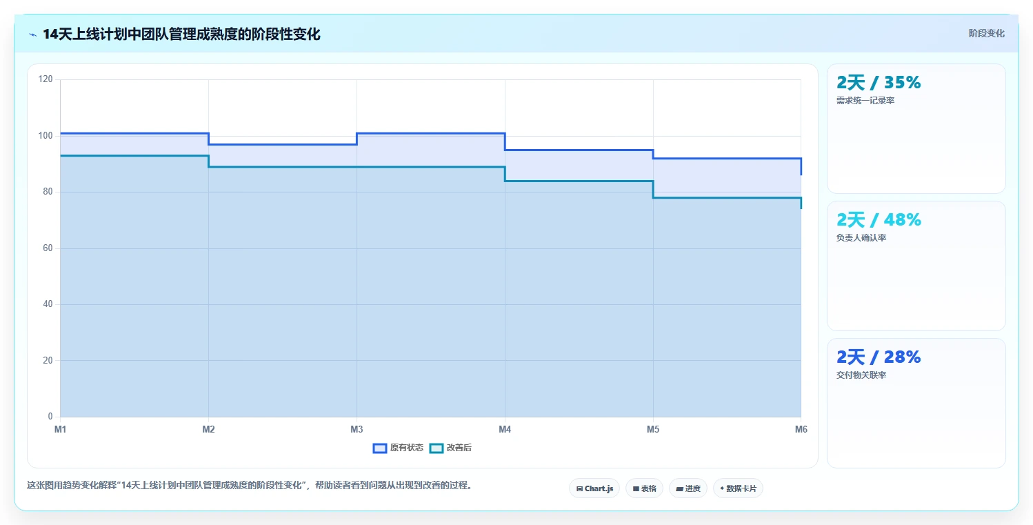
Task: Click the 改善后 line step at M5
Action: pos(653,190)
